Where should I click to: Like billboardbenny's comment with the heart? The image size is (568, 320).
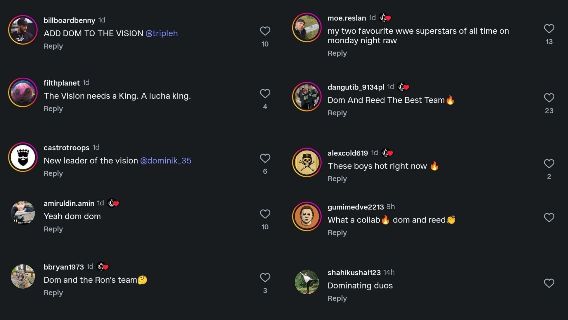[265, 31]
